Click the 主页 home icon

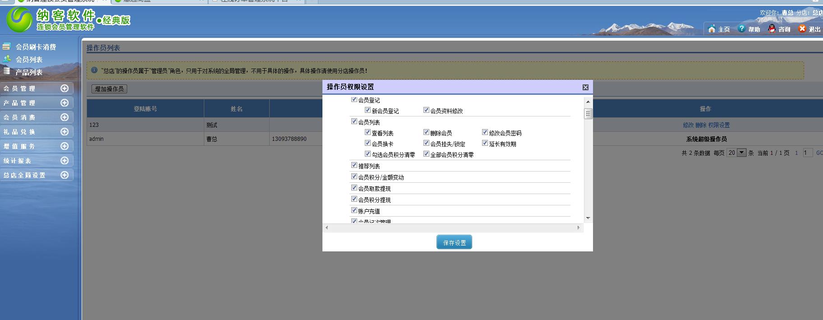(712, 29)
